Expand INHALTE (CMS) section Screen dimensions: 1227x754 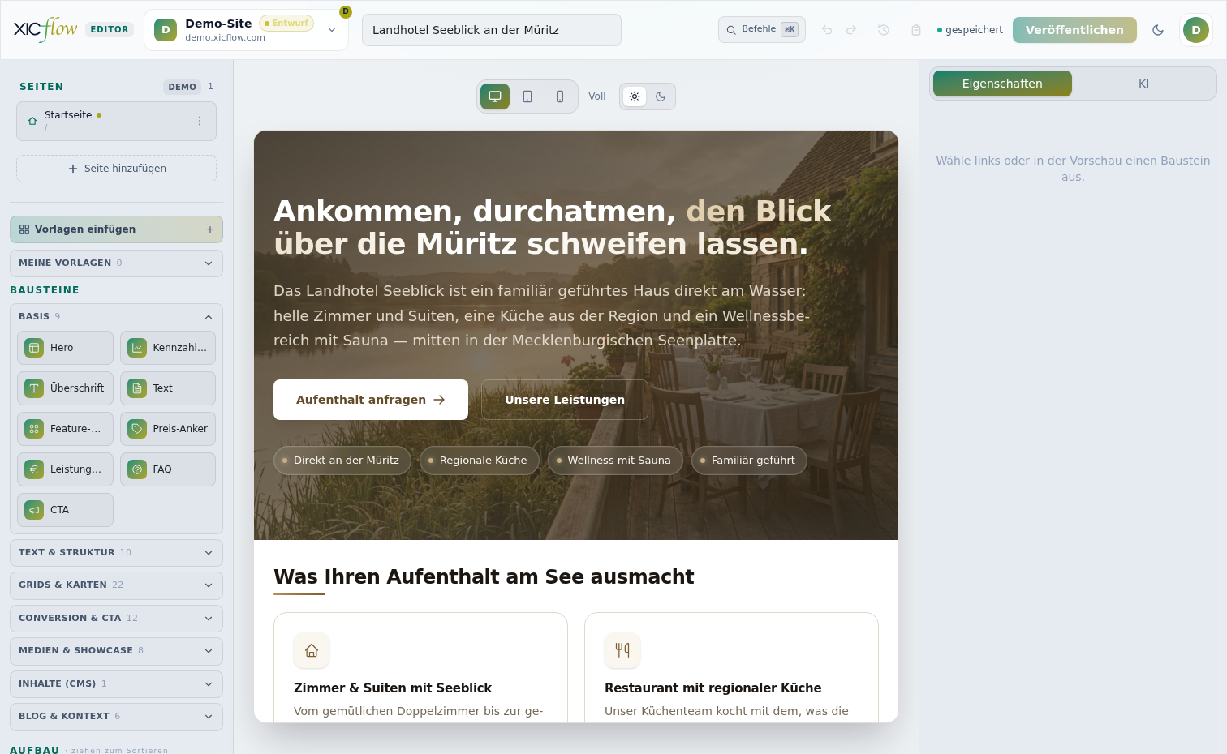click(x=116, y=684)
